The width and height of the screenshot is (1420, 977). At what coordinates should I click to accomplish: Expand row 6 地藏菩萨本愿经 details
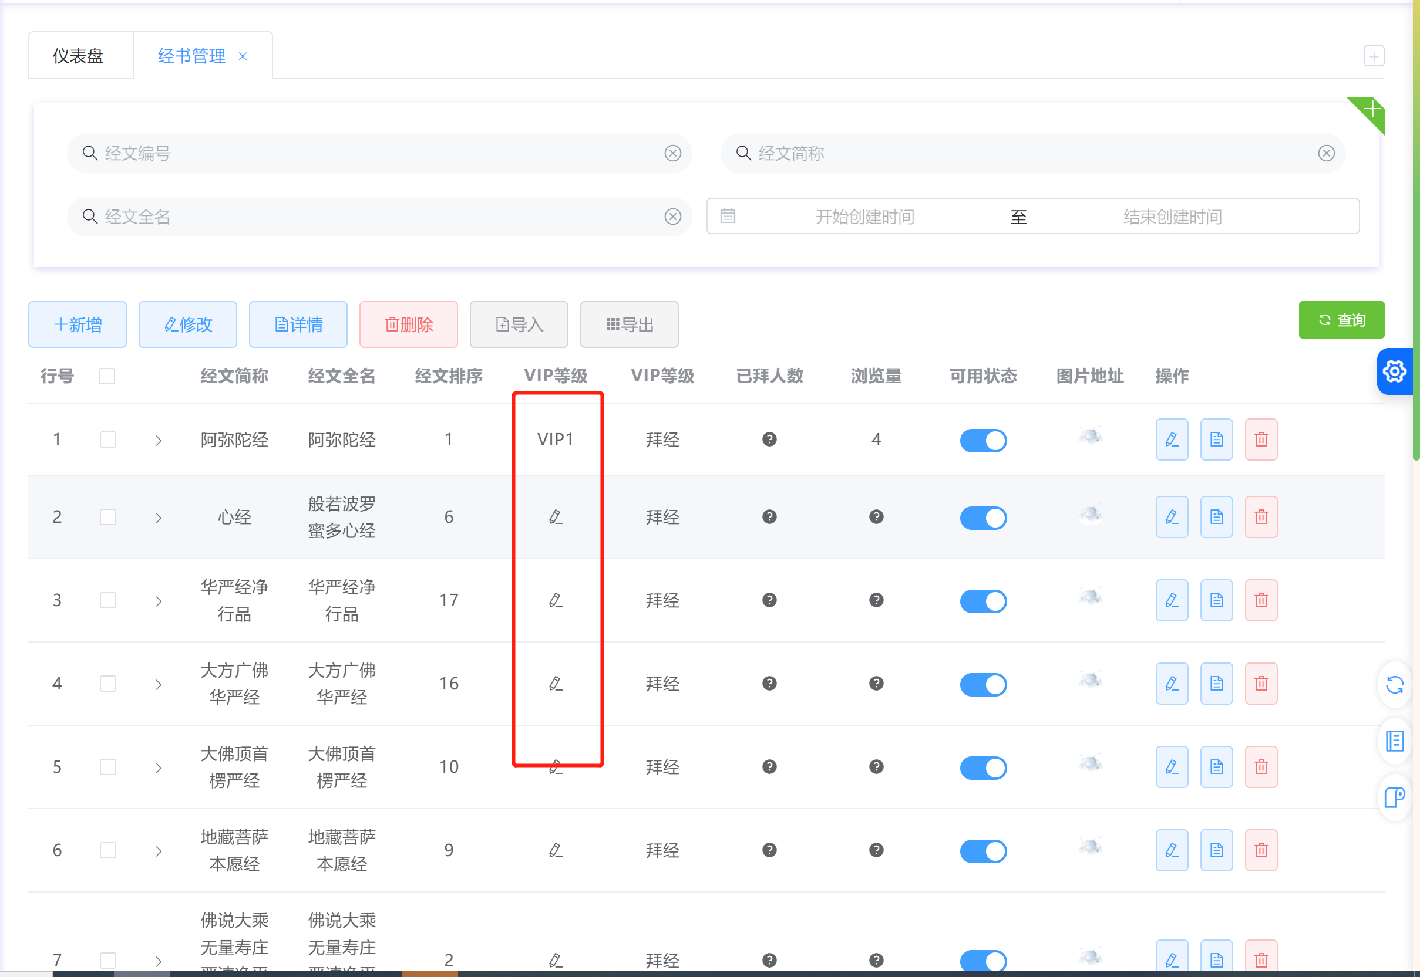159,851
